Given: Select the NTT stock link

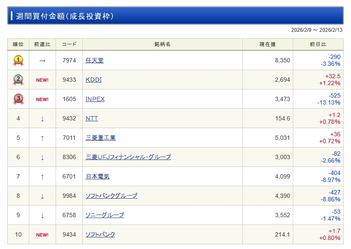Looking at the screenshot, I should pos(92,119).
